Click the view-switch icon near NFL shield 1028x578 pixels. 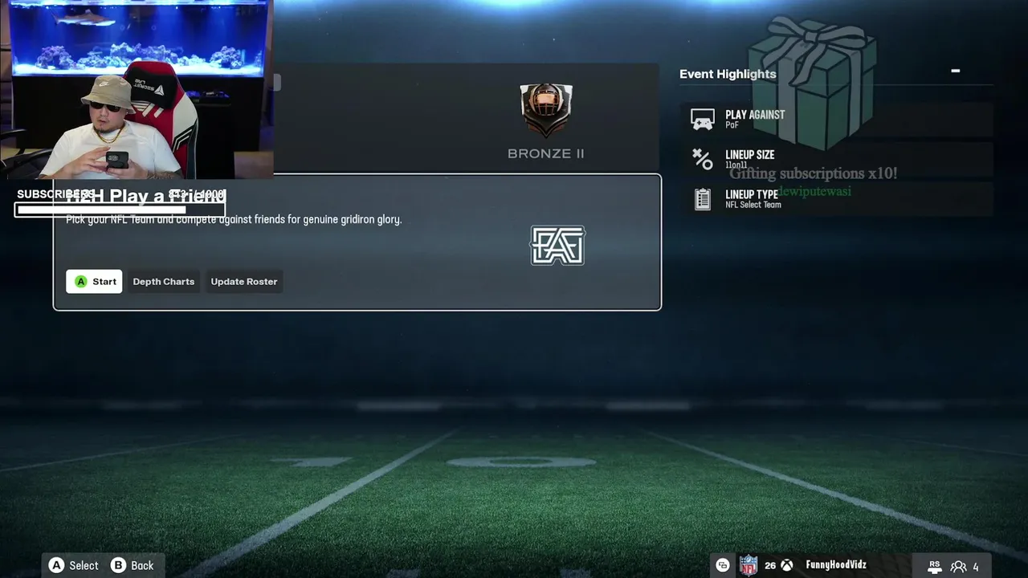[x=723, y=565]
